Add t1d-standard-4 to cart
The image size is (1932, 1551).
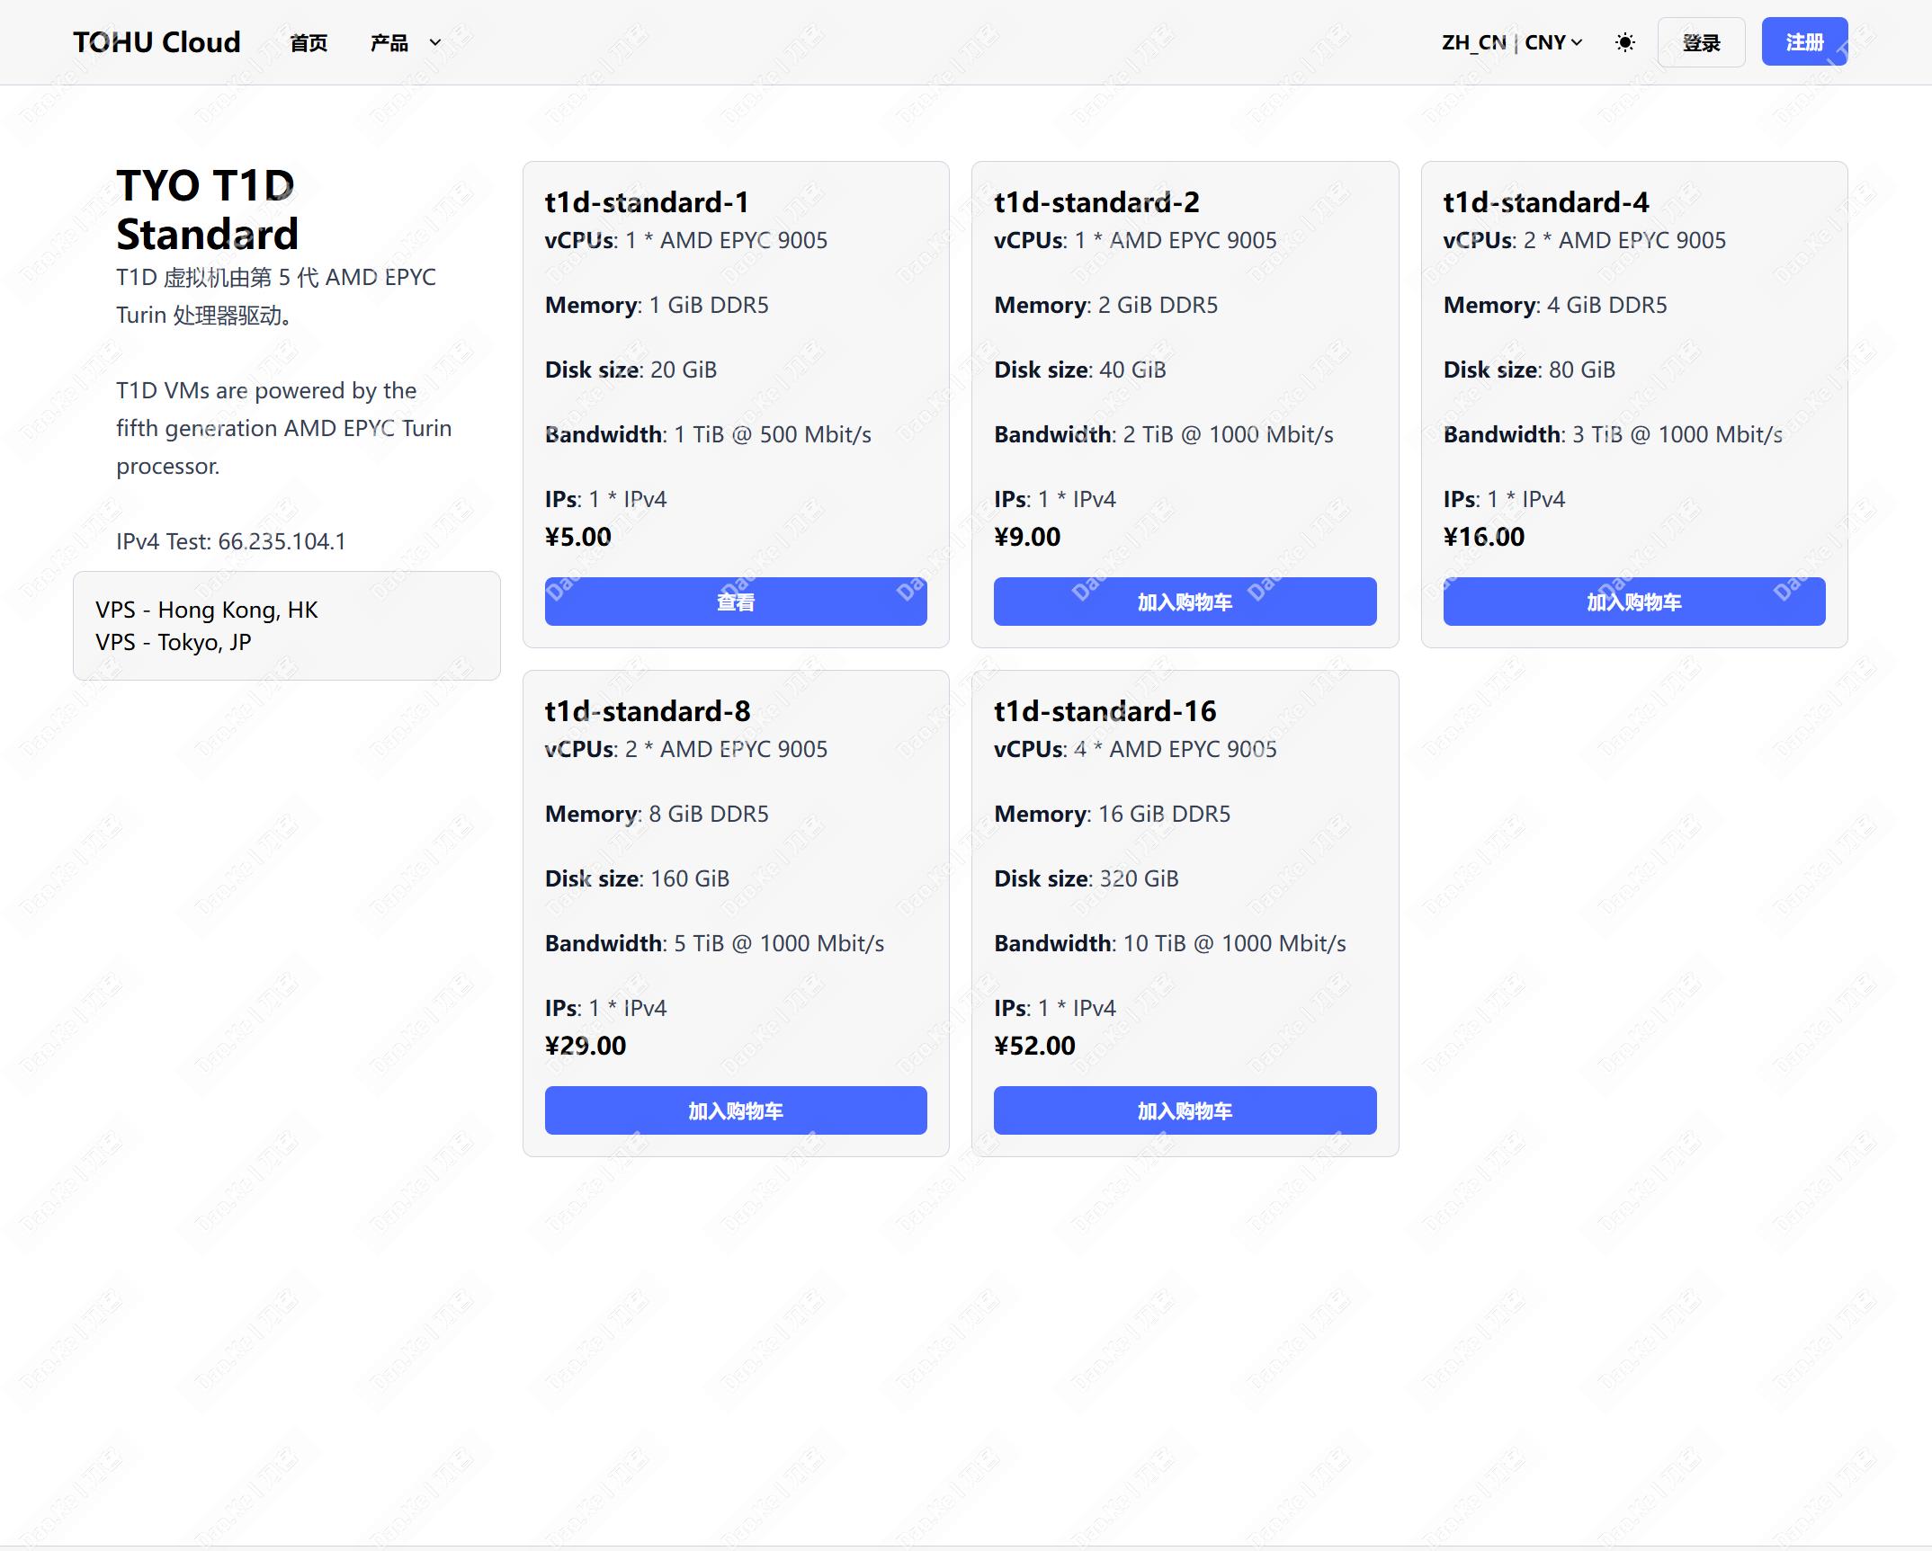(x=1632, y=602)
